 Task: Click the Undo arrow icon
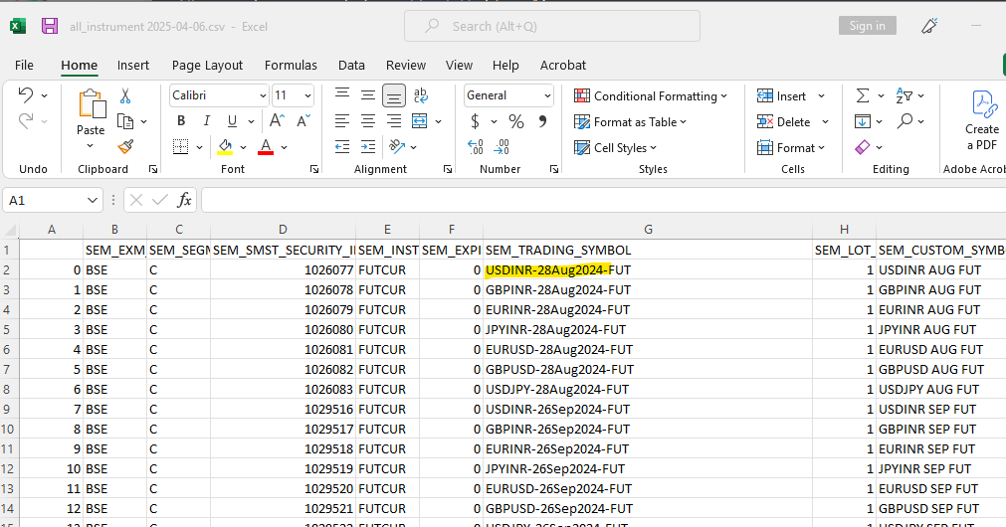pyautogui.click(x=26, y=95)
